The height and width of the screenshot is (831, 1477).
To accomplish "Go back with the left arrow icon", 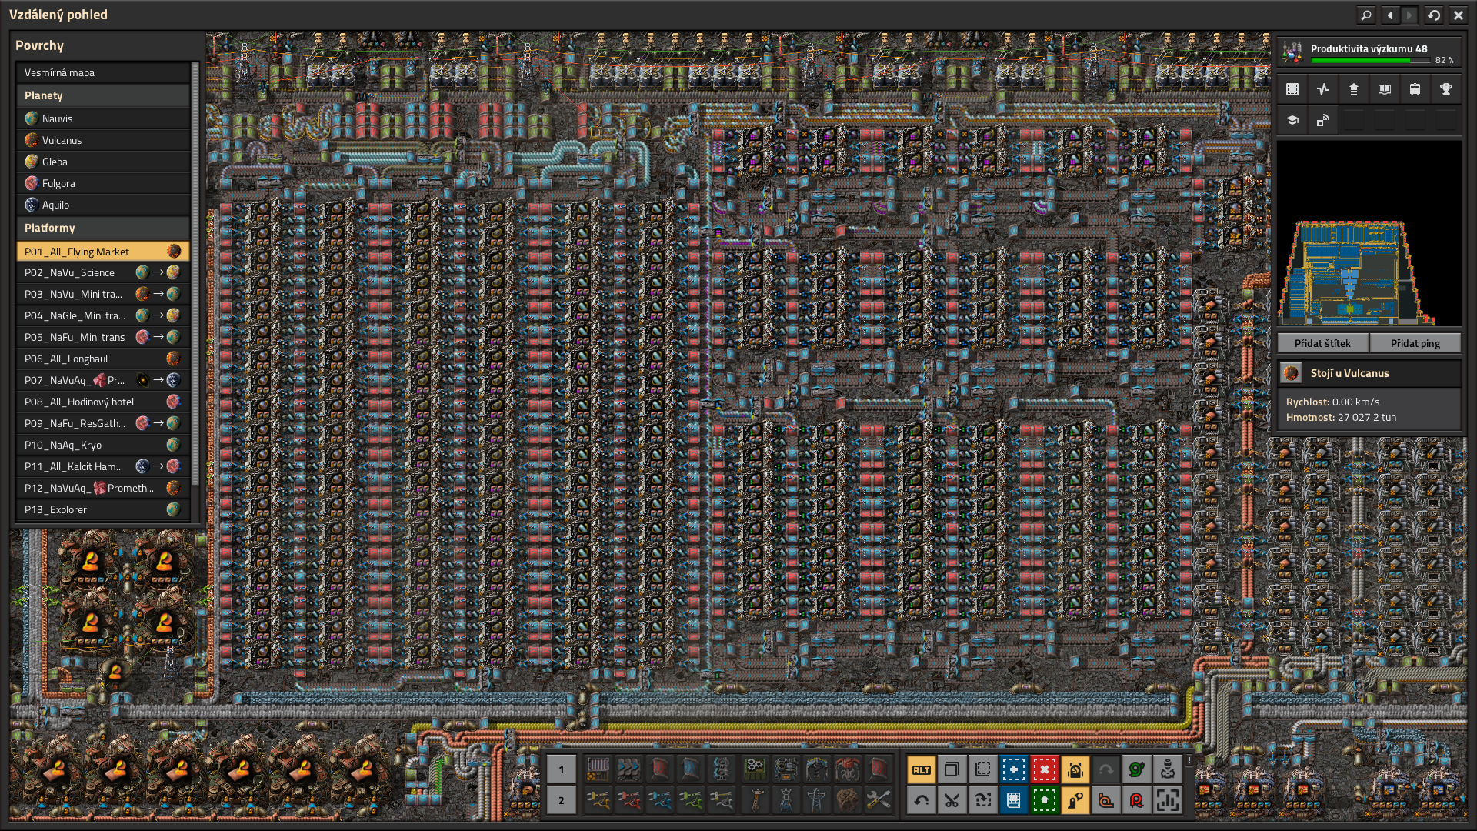I will coord(1389,15).
